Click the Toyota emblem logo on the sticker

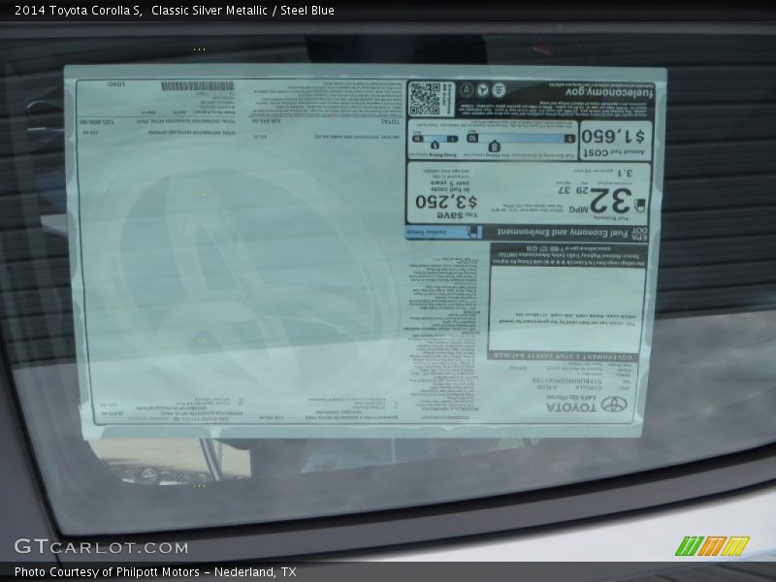(614, 404)
